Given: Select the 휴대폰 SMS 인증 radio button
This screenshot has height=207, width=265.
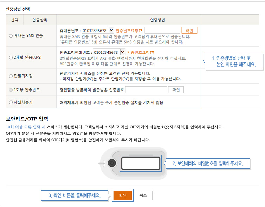Looking at the screenshot, I should pyautogui.click(x=11, y=36).
